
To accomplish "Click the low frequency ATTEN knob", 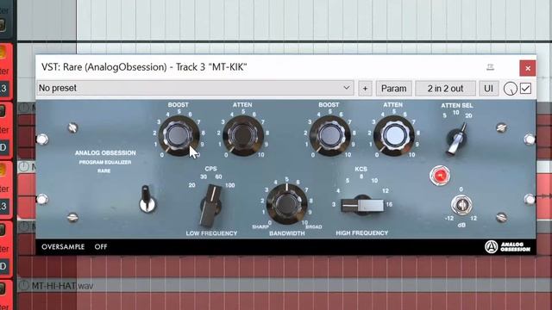I will [243, 135].
